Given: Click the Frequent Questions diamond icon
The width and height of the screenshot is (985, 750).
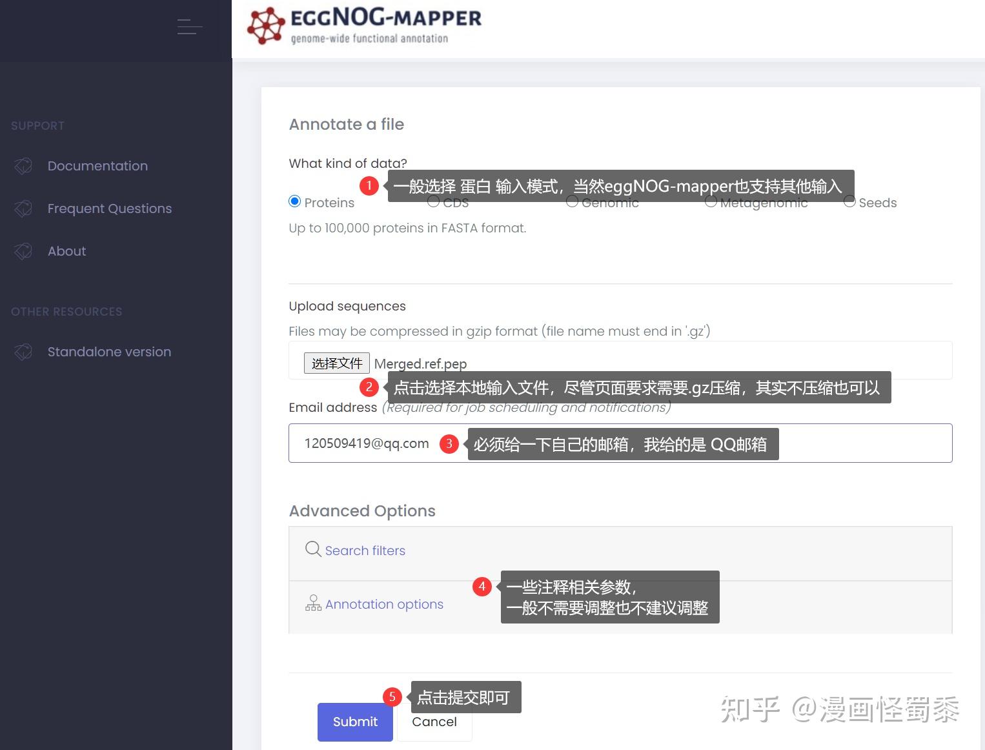Looking at the screenshot, I should coord(23,208).
